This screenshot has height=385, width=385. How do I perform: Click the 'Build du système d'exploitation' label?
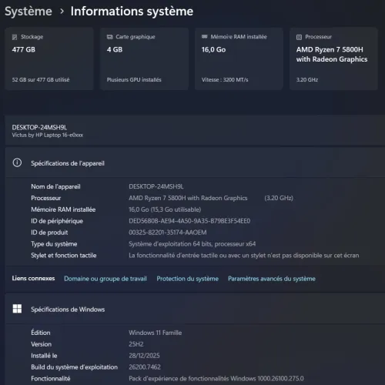click(74, 367)
